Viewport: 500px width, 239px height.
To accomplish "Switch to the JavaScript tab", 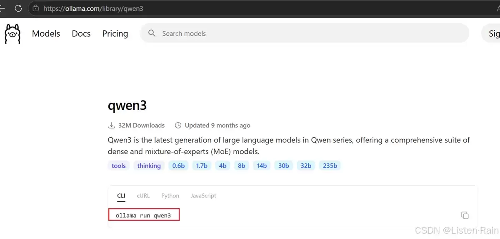I will (x=203, y=196).
